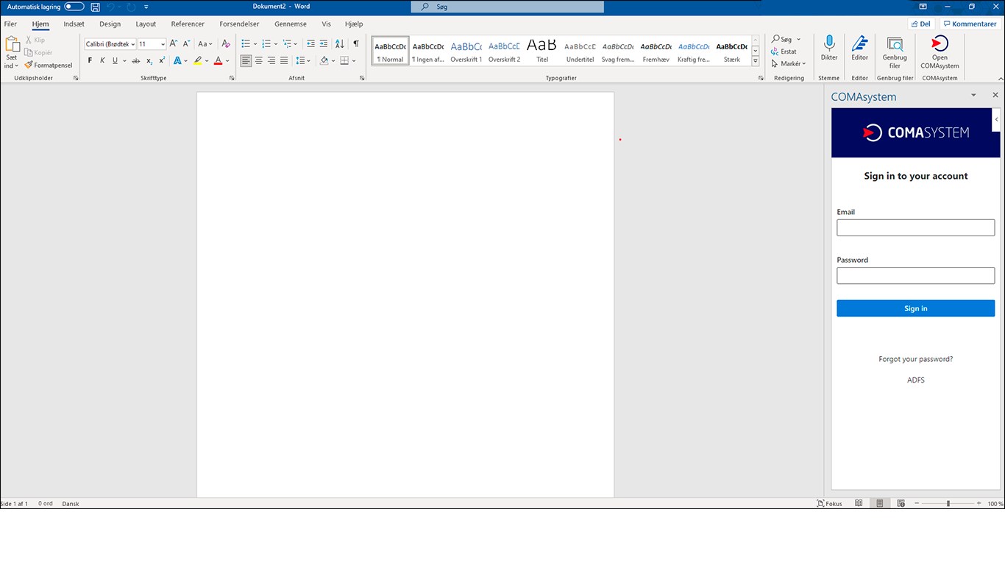
Task: Toggle bold (F) formatting
Action: (90, 60)
